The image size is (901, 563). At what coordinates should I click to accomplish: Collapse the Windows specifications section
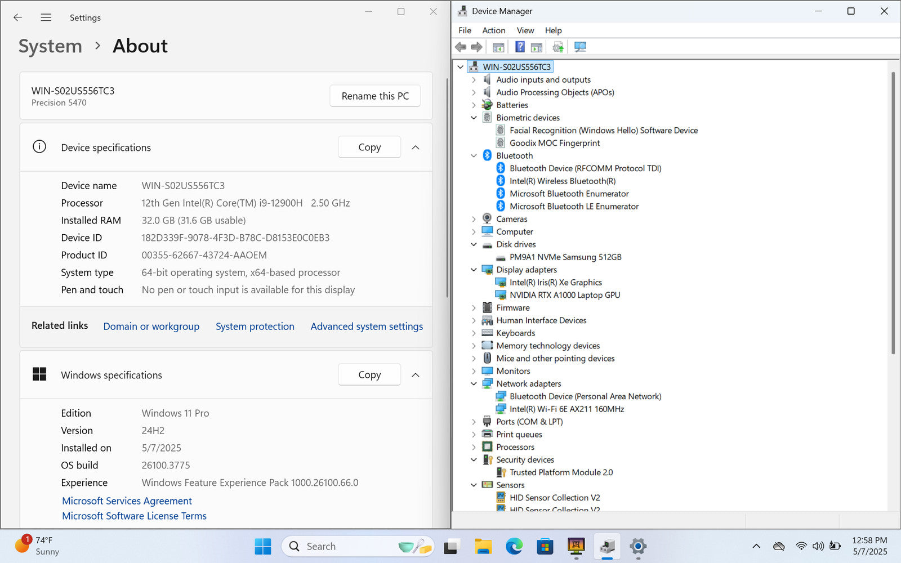click(416, 374)
